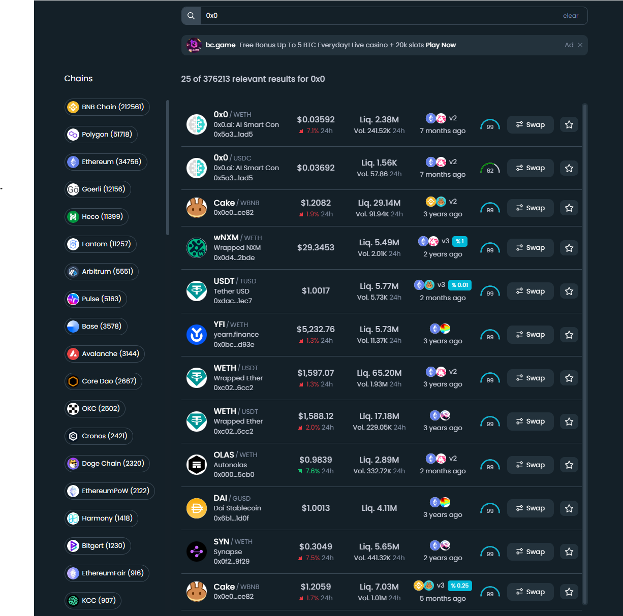Swap the OLAS / WETH pair
Image resolution: width=623 pixels, height=616 pixels.
pos(531,465)
